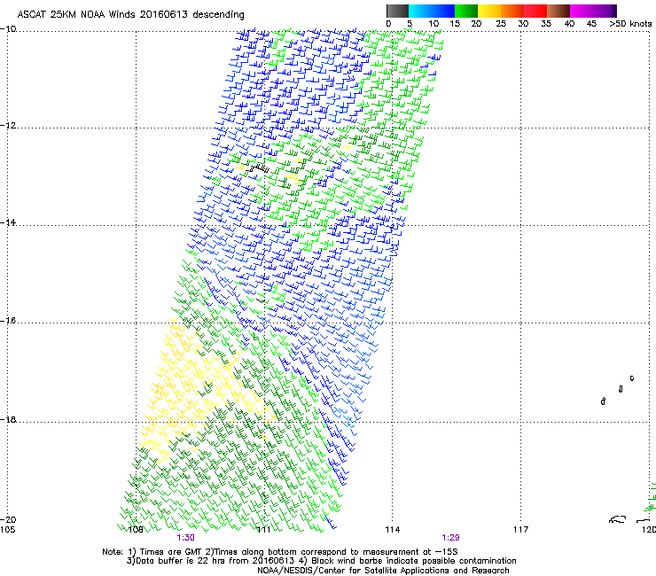The height and width of the screenshot is (576, 656).
Task: Click the '-18' latitude axis label
Action: click(x=8, y=419)
